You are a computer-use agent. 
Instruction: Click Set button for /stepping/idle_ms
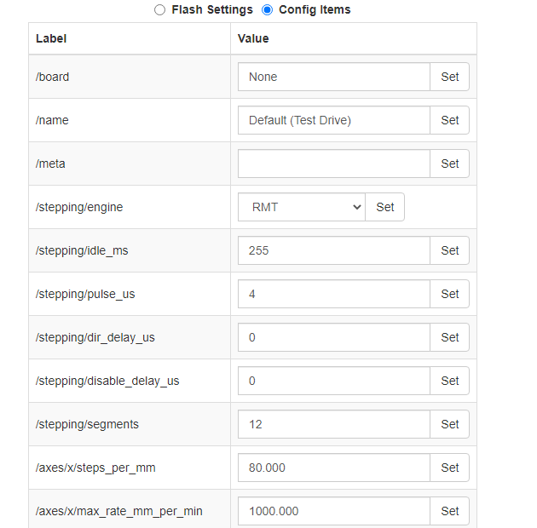tap(449, 250)
